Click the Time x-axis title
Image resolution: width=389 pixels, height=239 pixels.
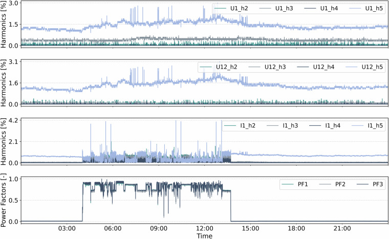(x=204, y=236)
